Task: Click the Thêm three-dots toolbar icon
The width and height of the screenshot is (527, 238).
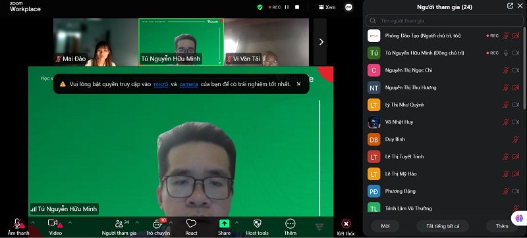Action: point(290,224)
